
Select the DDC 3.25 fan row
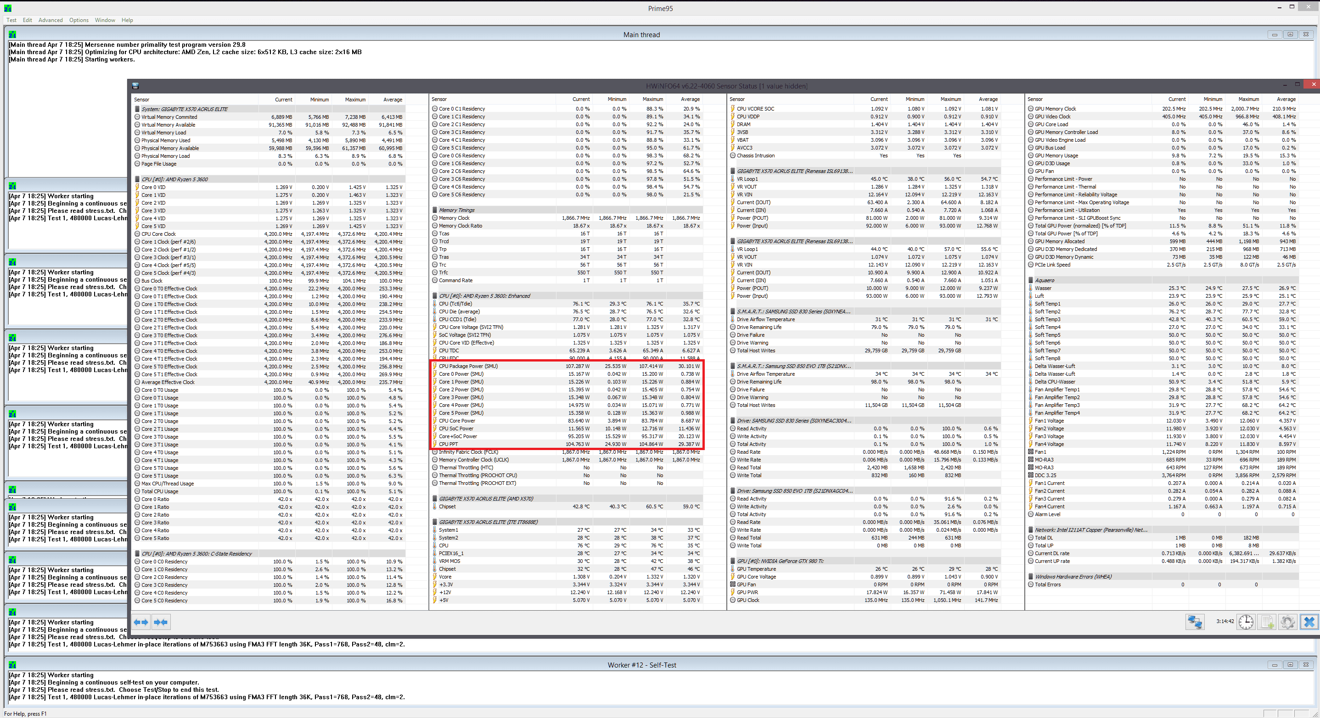[1162, 476]
